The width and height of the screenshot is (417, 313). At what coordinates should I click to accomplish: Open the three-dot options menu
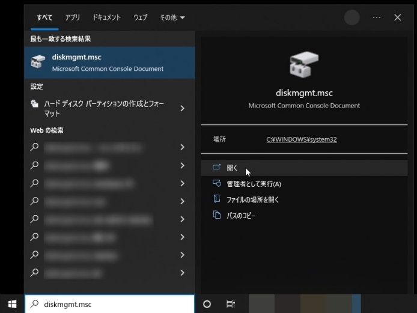point(377,17)
